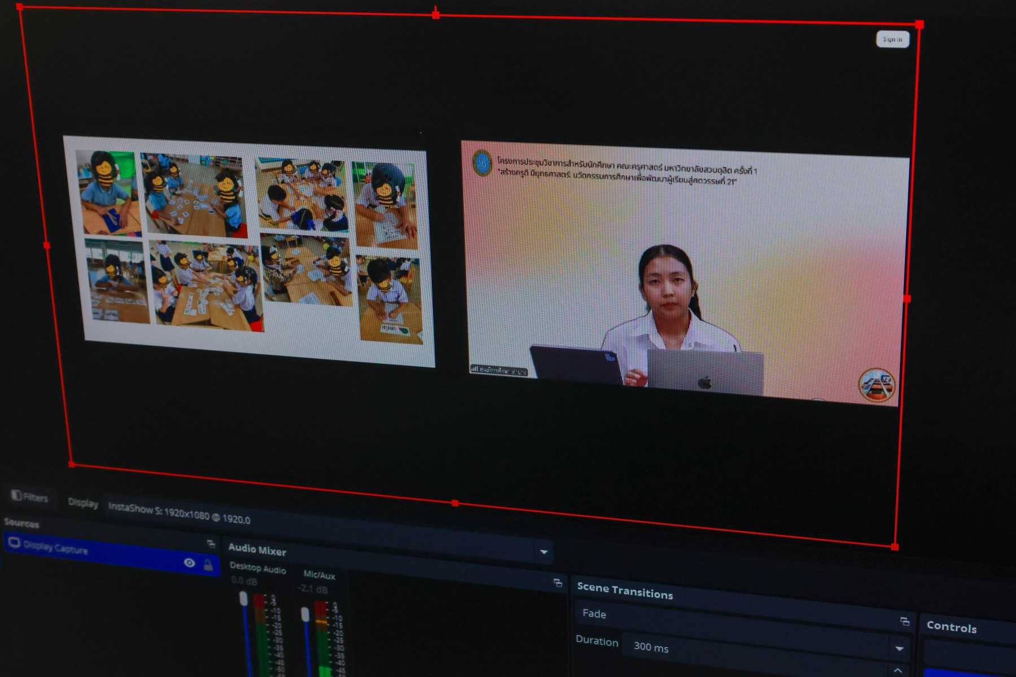Click the Display Capture monitor icon
The image size is (1016, 677).
14,543
